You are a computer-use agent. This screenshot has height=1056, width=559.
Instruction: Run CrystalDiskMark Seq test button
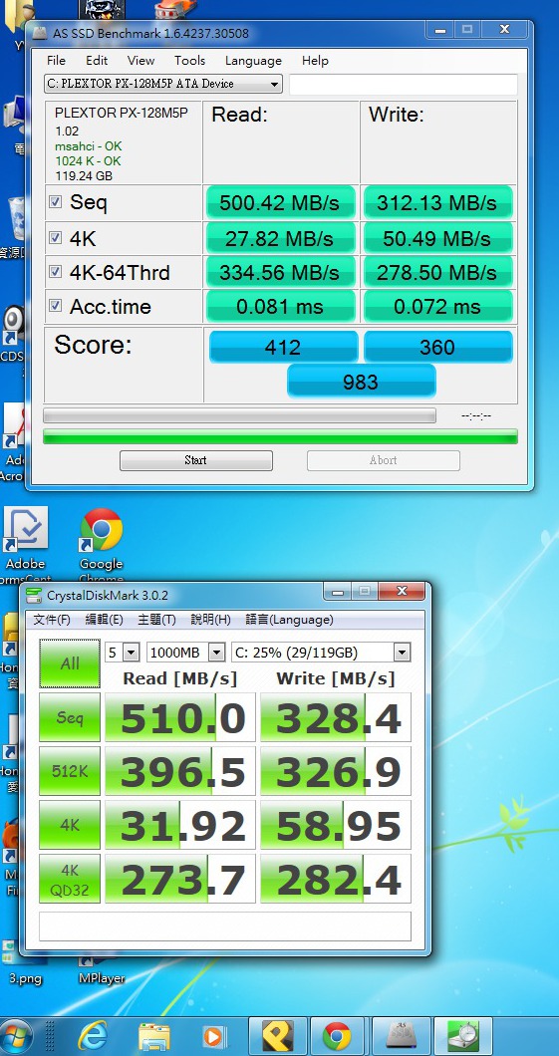pyautogui.click(x=70, y=717)
